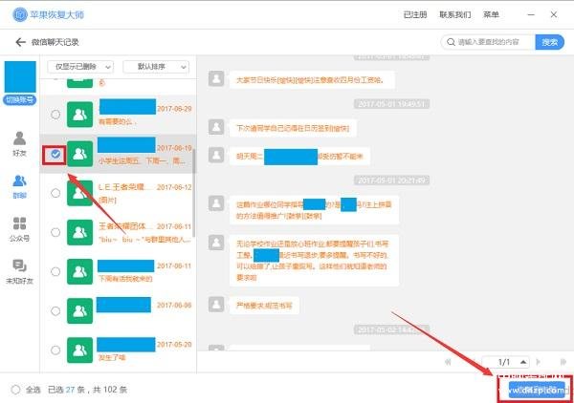Open message 大家节日快乐
The height and width of the screenshot is (403, 574).
pyautogui.click(x=312, y=79)
